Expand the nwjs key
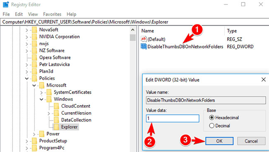 27,44
